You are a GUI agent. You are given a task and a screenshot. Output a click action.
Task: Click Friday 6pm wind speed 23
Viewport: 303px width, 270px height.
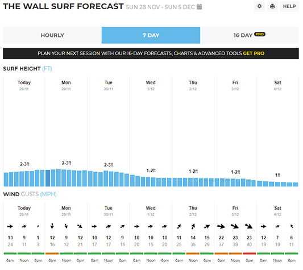(x=250, y=238)
